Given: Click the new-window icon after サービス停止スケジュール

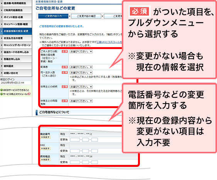Looking at the screenshot, I should click(x=29, y=94).
